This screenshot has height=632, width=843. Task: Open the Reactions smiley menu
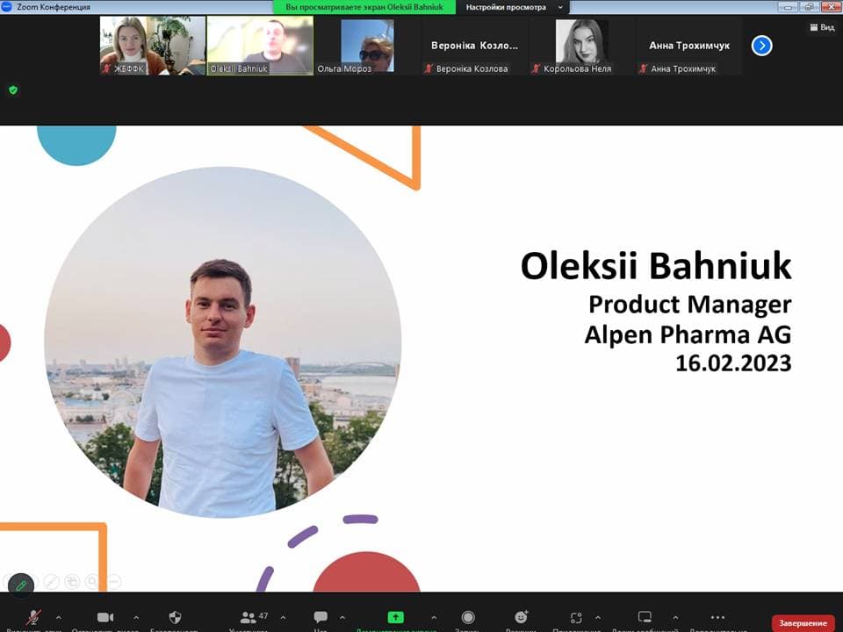coord(521,617)
